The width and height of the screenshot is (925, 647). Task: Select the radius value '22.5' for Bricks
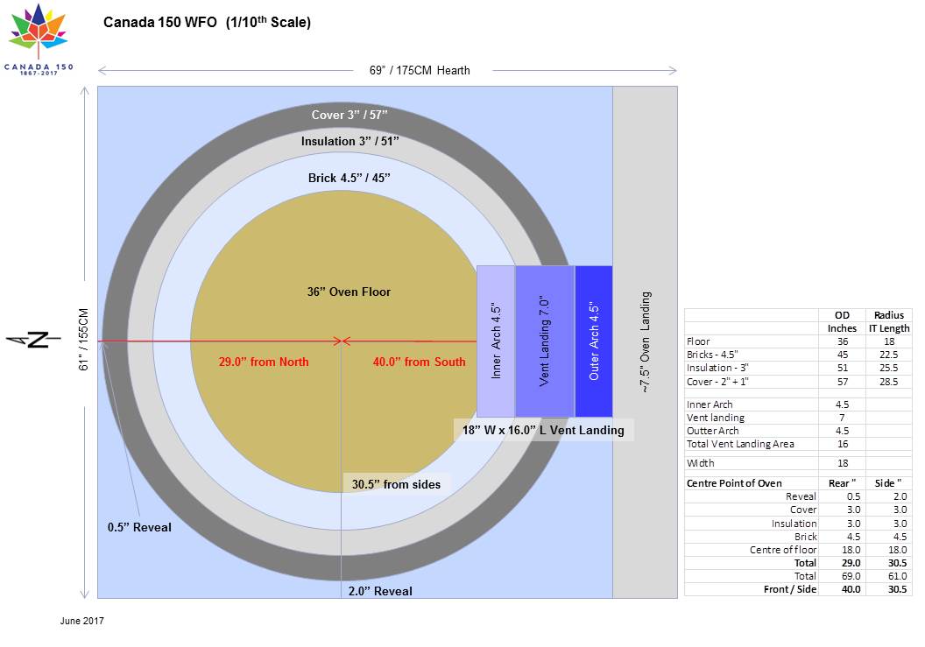click(x=888, y=355)
